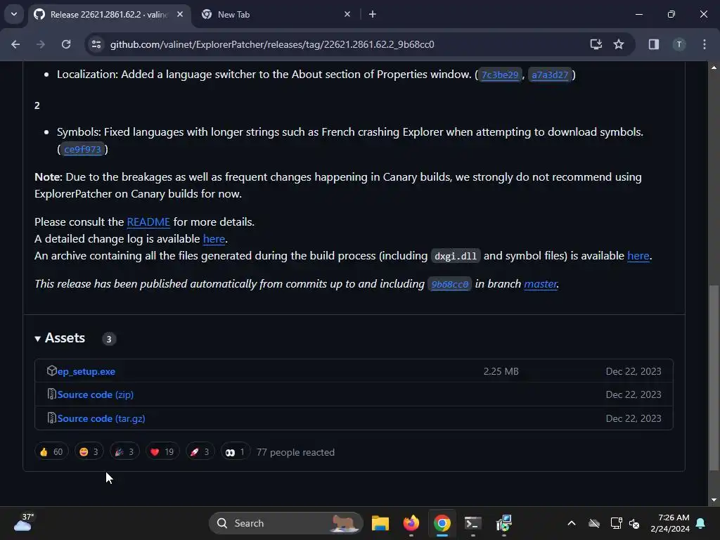Toggle the heart reaction (19)
Viewport: 720px width, 540px height.
pyautogui.click(x=162, y=452)
